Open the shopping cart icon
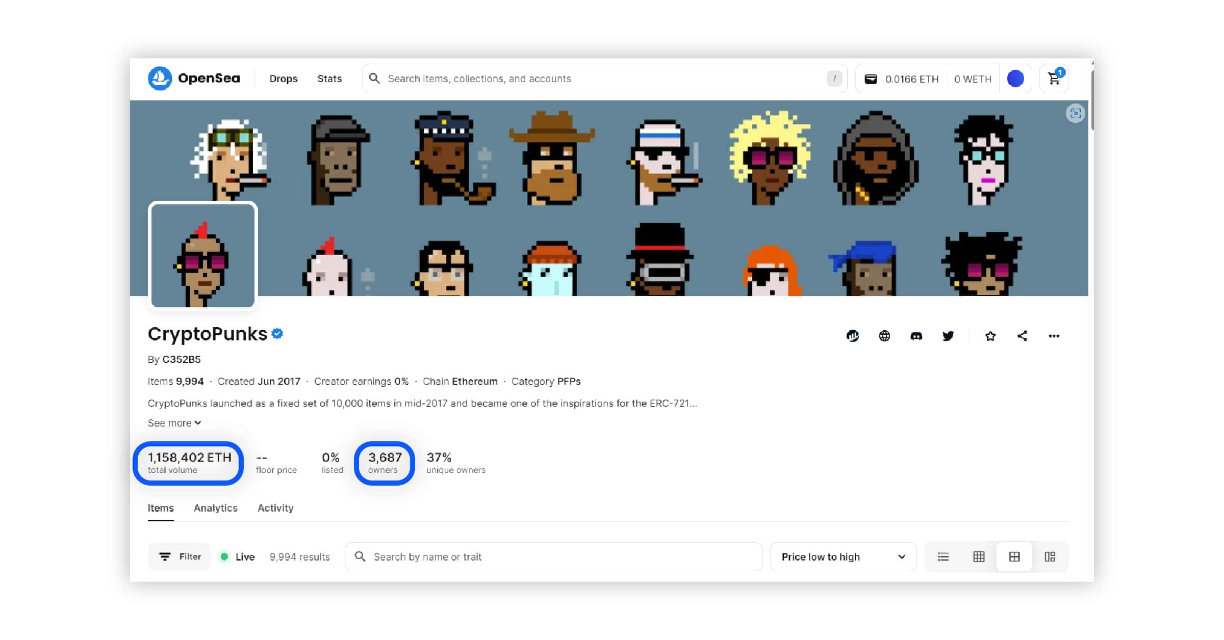1224x640 pixels. point(1054,78)
